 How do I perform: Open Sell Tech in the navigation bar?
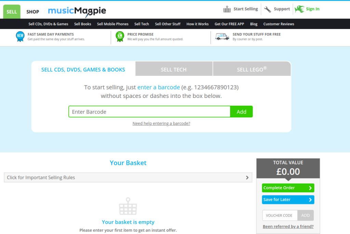[142, 24]
